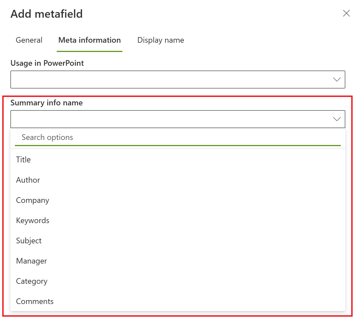Click the Summary info name label
Viewport: 356px width, 322px height.
tap(47, 103)
